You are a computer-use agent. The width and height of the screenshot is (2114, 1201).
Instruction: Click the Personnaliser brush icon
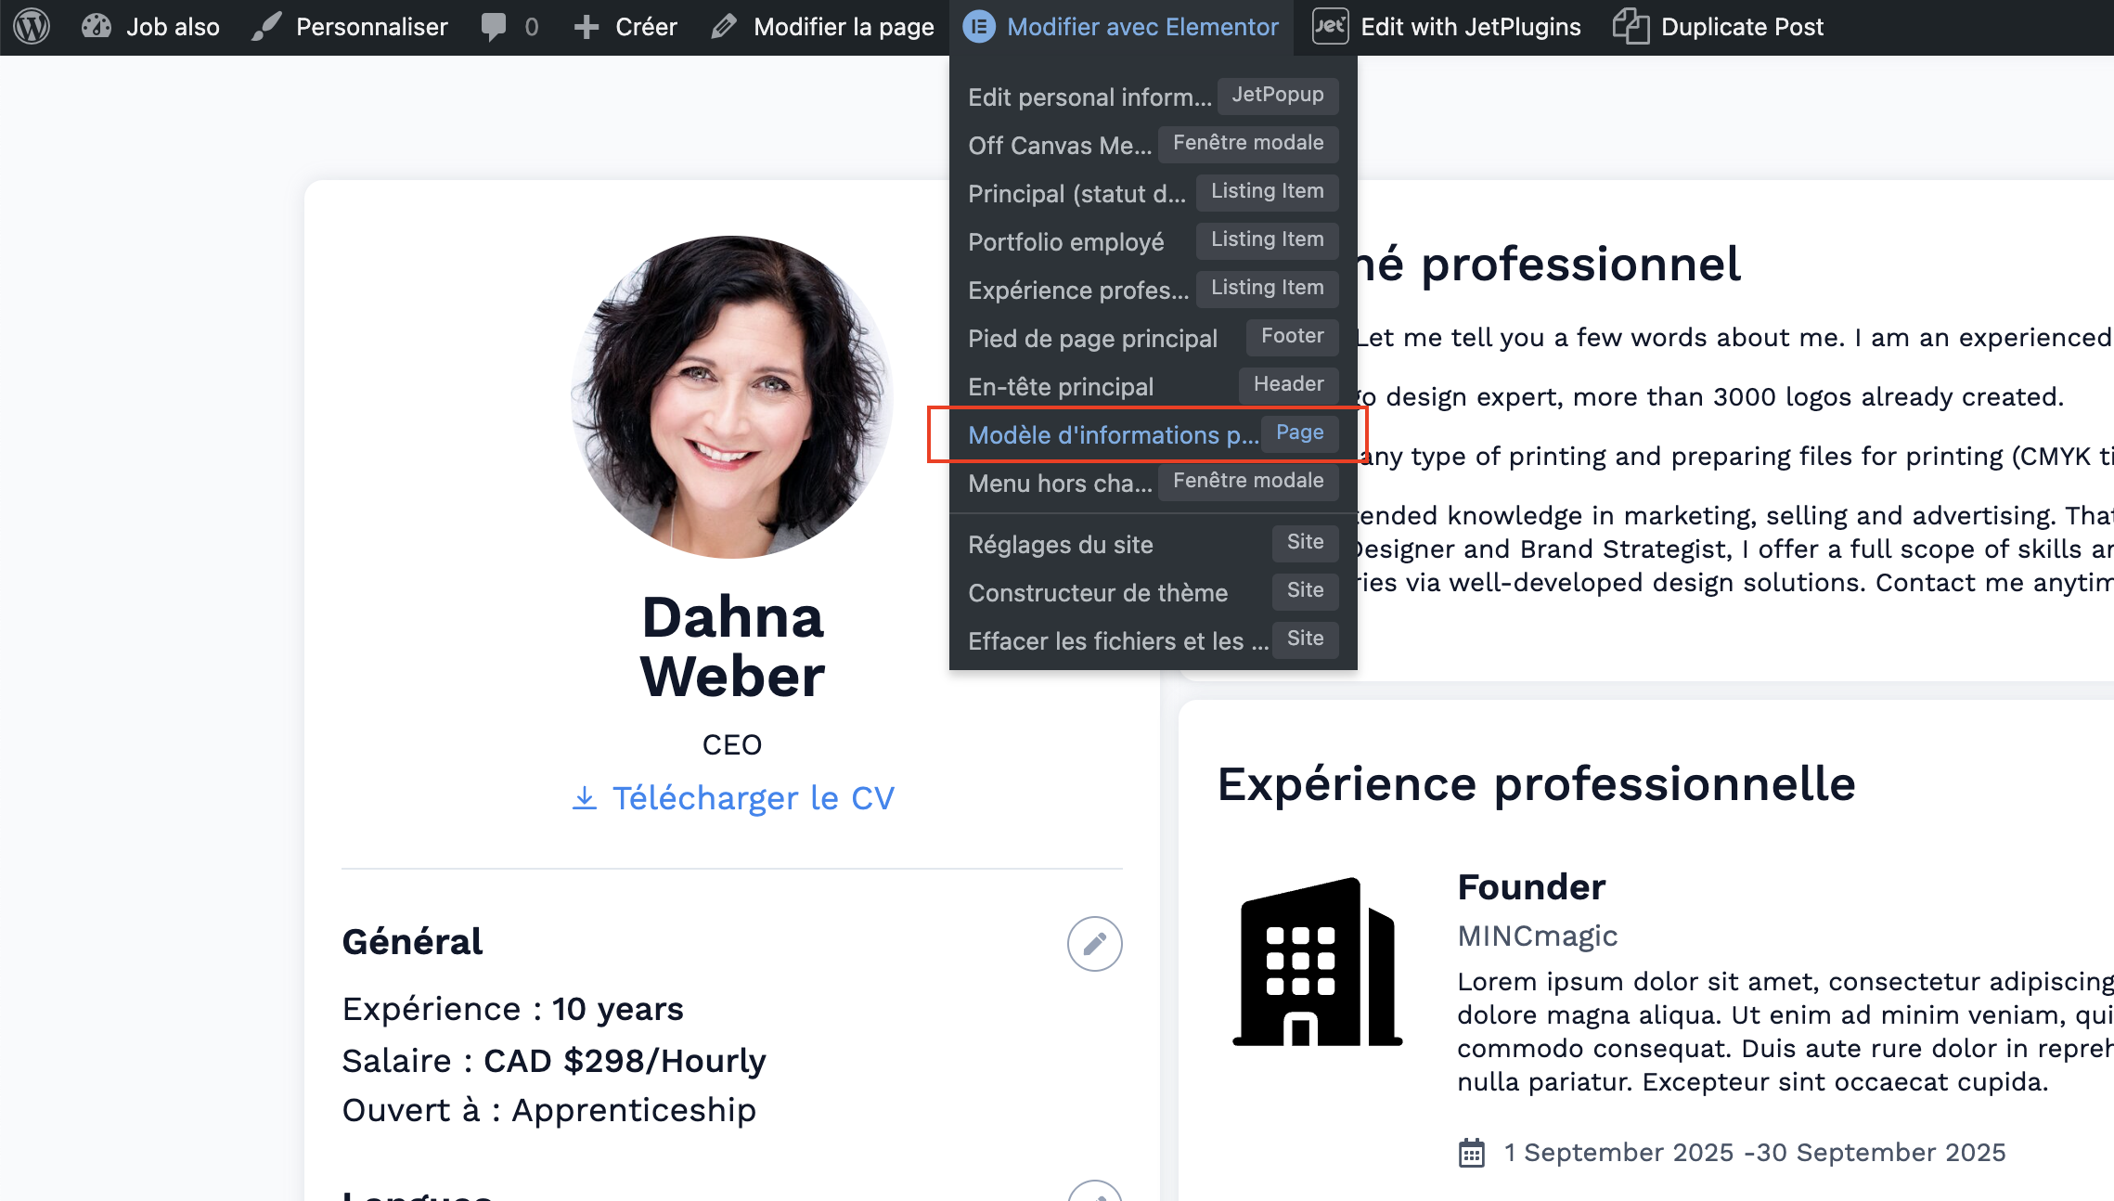click(x=266, y=27)
